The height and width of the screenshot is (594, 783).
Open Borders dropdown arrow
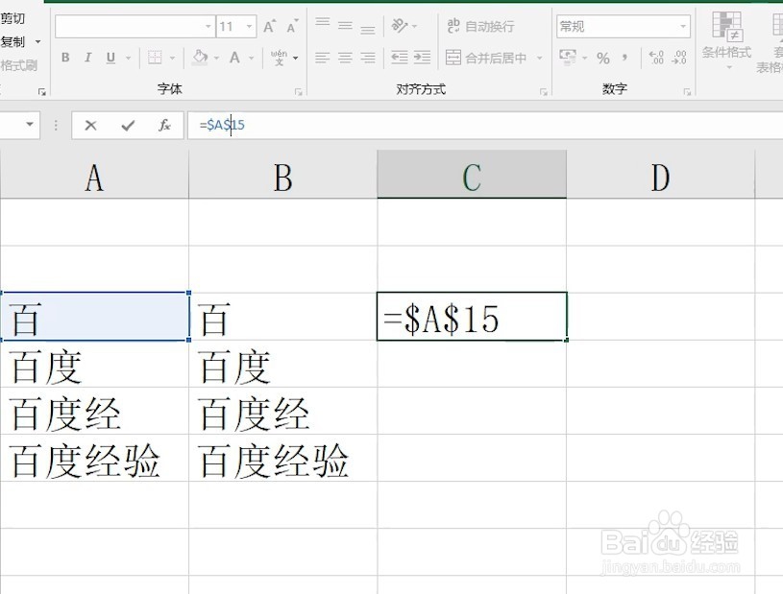(x=172, y=59)
